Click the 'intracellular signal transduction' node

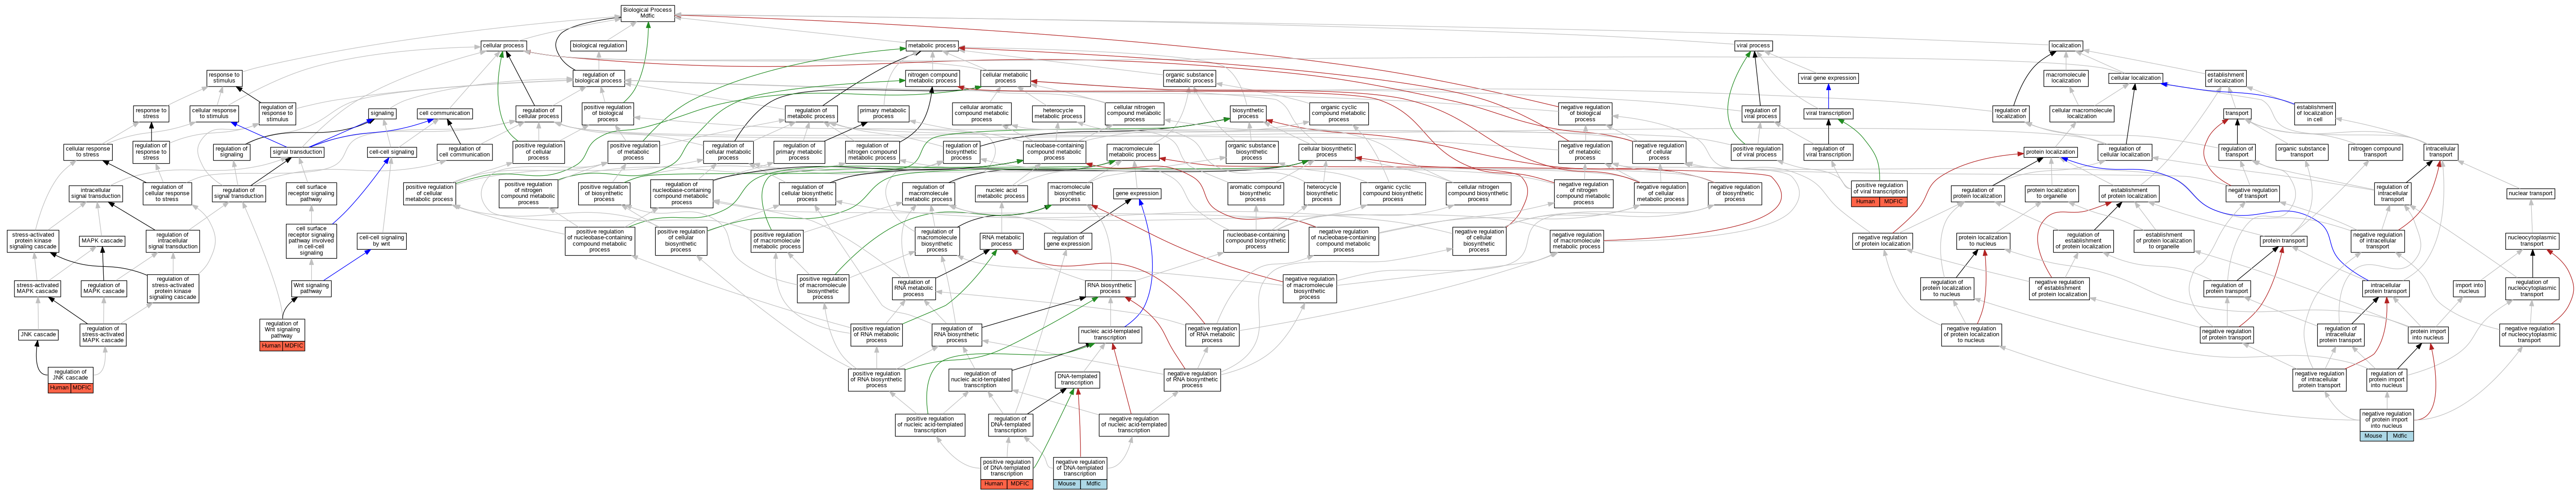pos(96,193)
